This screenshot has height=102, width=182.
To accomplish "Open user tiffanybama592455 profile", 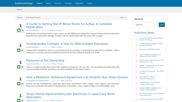I will click(33, 64).
